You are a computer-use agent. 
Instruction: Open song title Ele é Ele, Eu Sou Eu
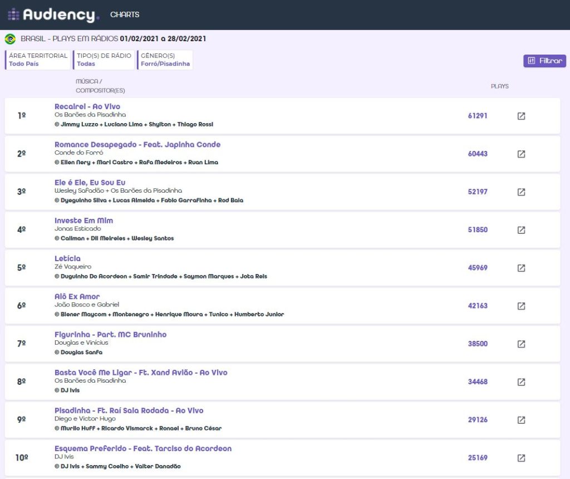[x=90, y=183]
